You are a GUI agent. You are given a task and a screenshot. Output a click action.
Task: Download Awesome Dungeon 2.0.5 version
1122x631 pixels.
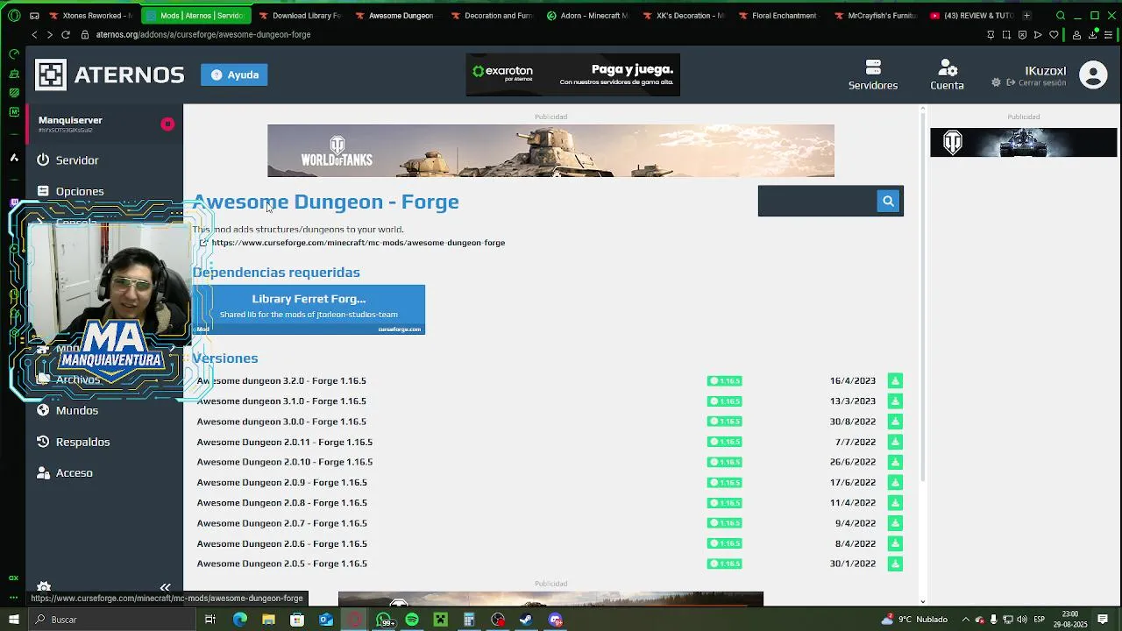[x=895, y=564]
